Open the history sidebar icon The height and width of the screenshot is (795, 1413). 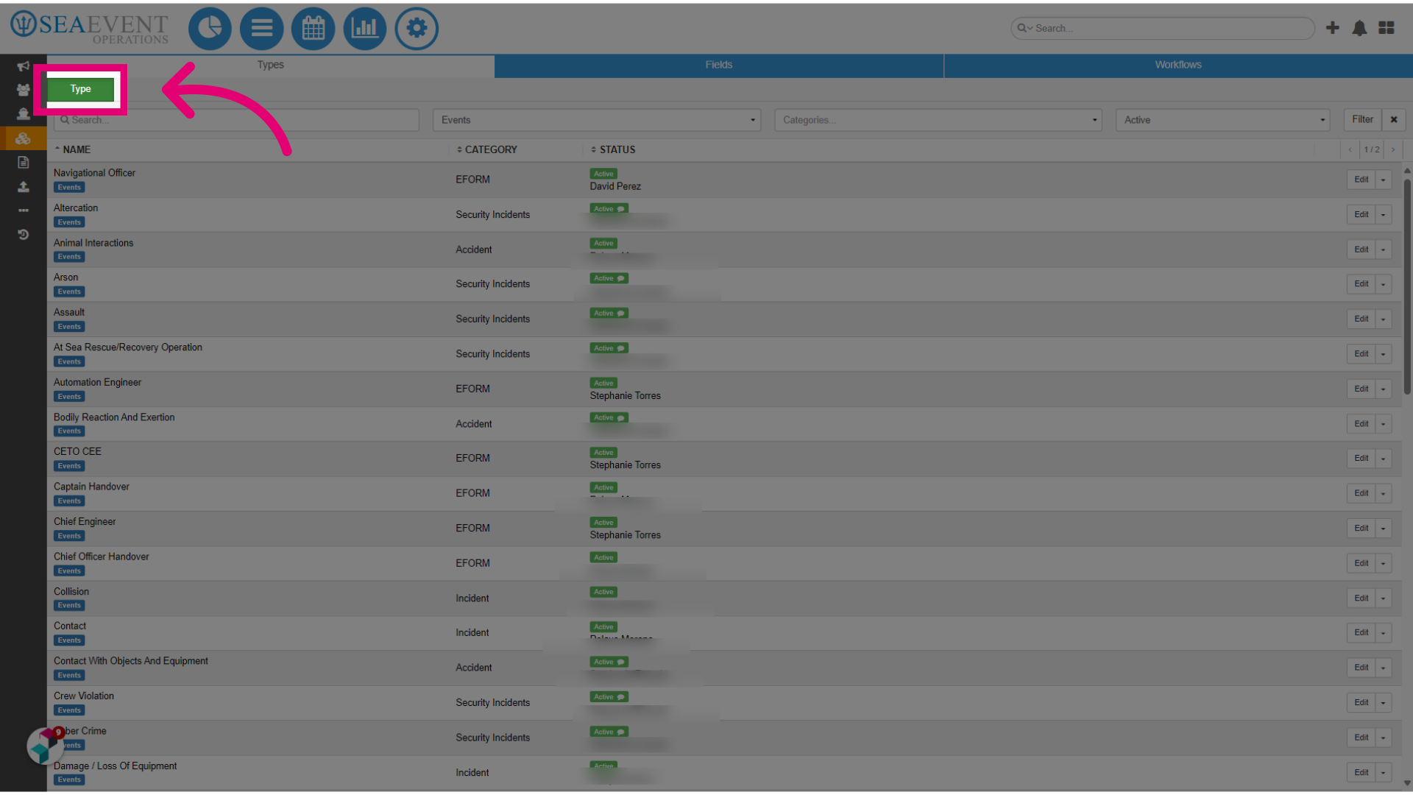pyautogui.click(x=24, y=235)
